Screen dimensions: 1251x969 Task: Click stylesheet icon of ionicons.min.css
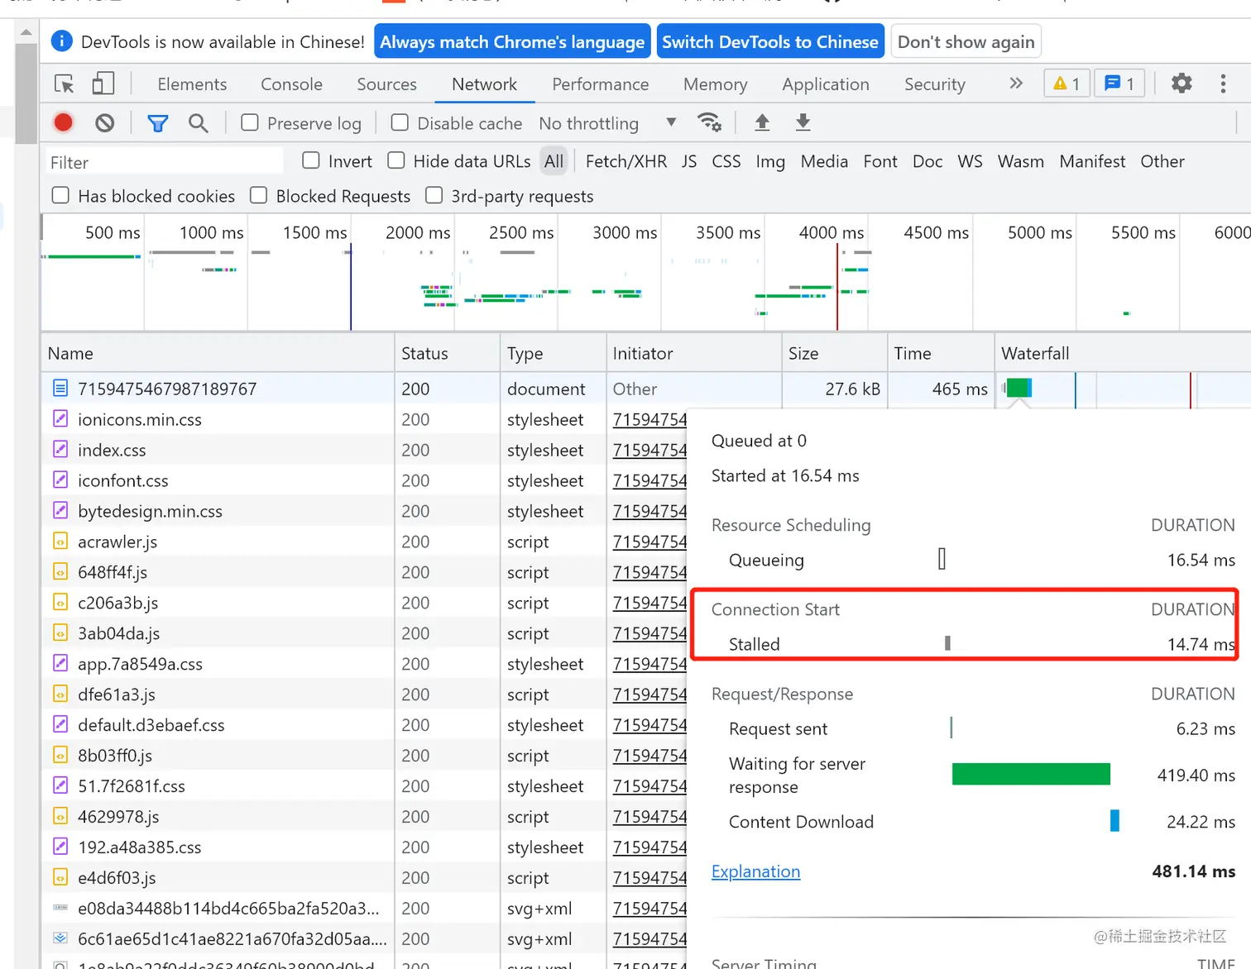click(60, 418)
